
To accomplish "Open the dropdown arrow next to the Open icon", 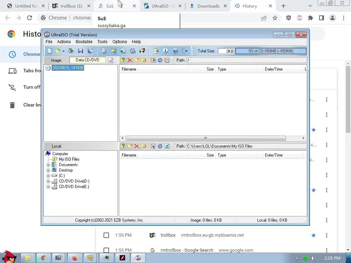I will 63,51.
